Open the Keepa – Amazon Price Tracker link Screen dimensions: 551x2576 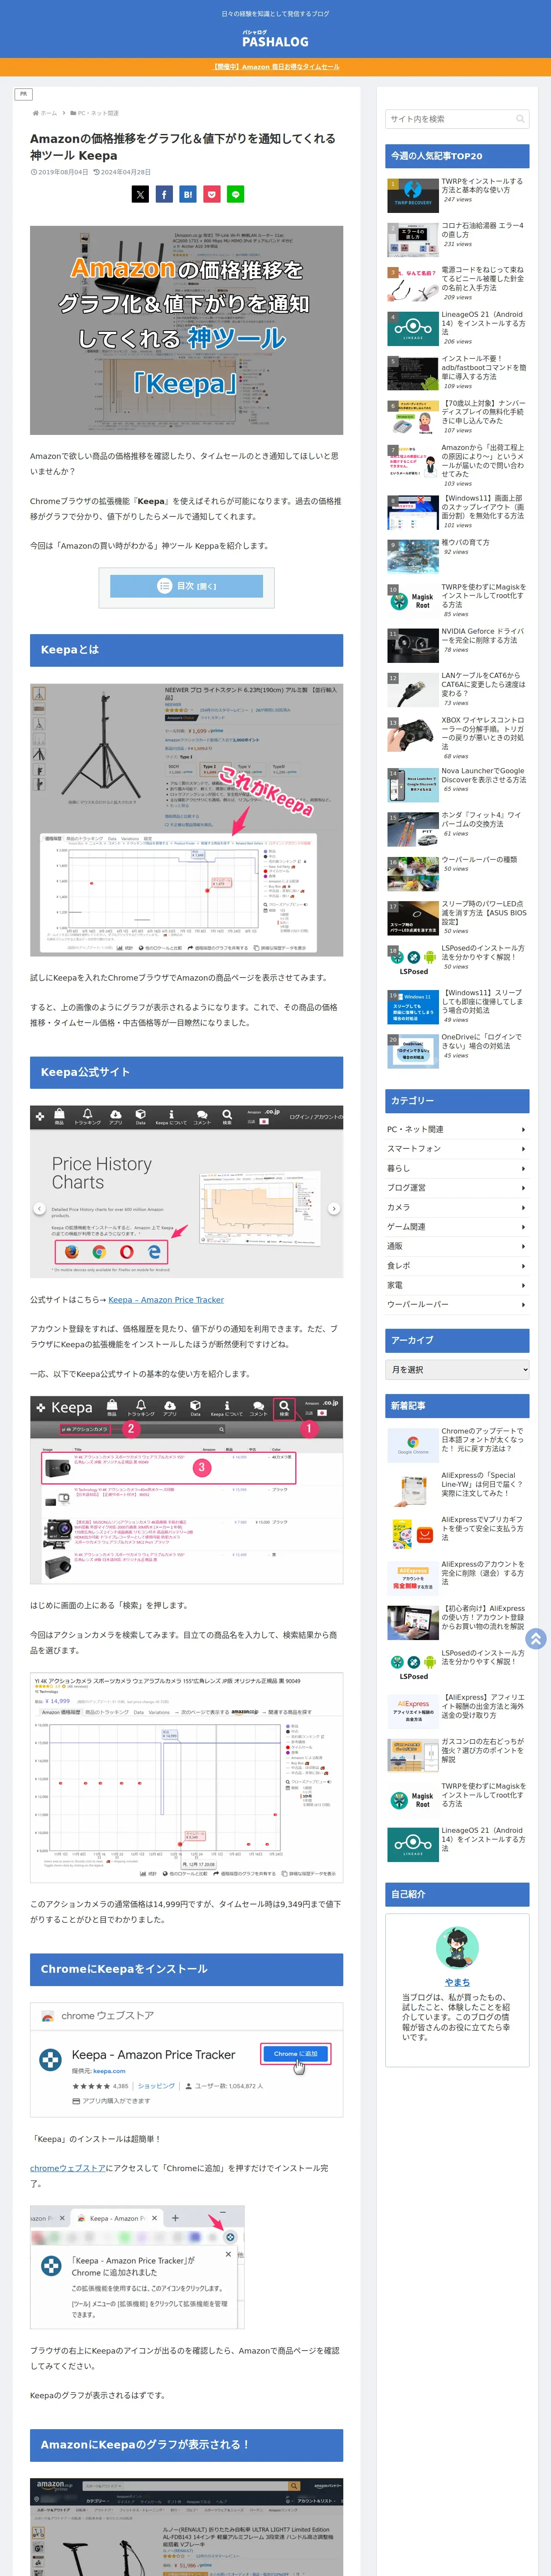166,1300
